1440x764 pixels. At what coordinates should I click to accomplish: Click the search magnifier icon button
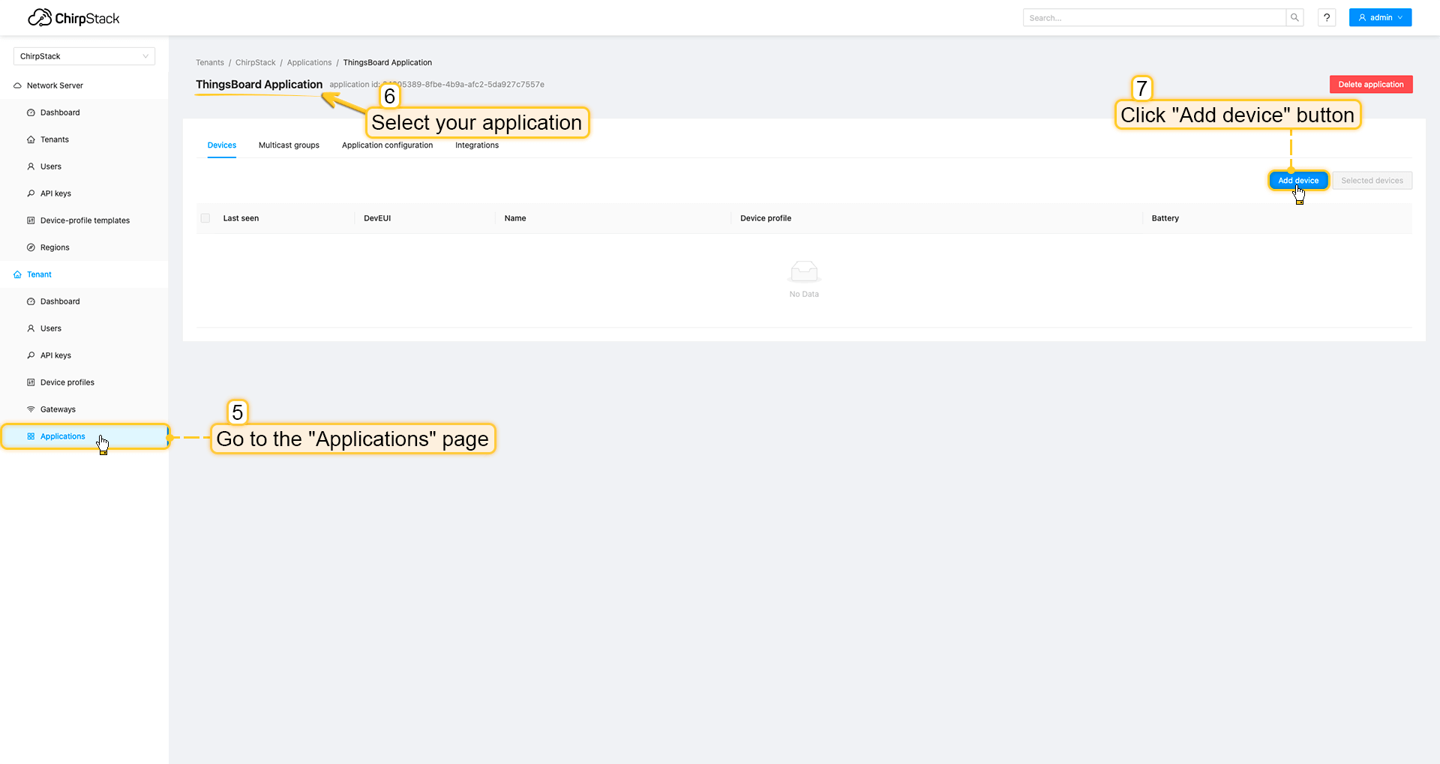pyautogui.click(x=1294, y=18)
